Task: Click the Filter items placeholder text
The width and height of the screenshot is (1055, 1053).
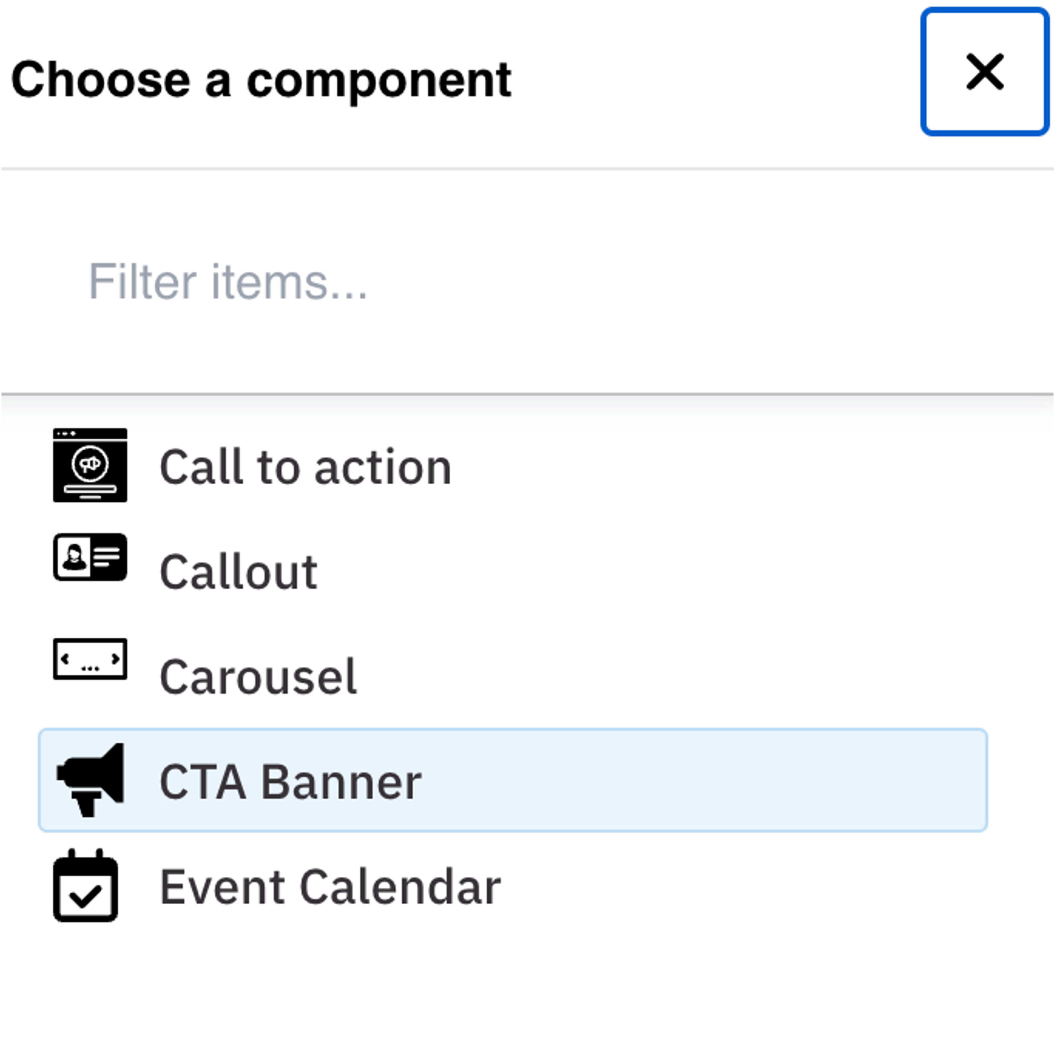Action: 228,282
